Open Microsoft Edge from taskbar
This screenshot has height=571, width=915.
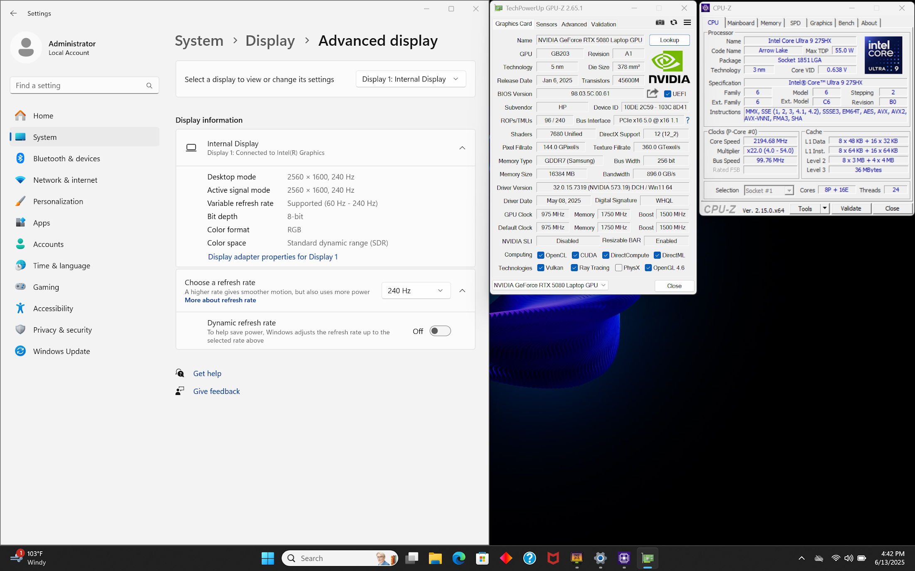(459, 558)
